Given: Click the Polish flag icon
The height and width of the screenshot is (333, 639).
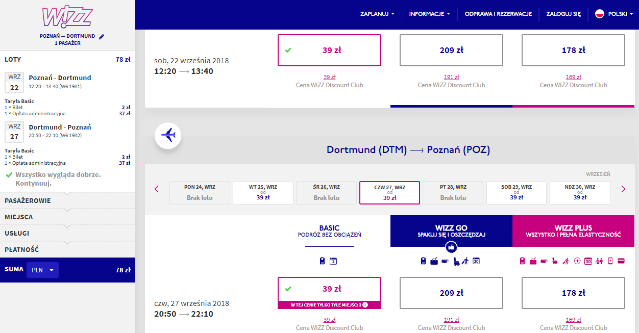Looking at the screenshot, I should pyautogui.click(x=600, y=14).
